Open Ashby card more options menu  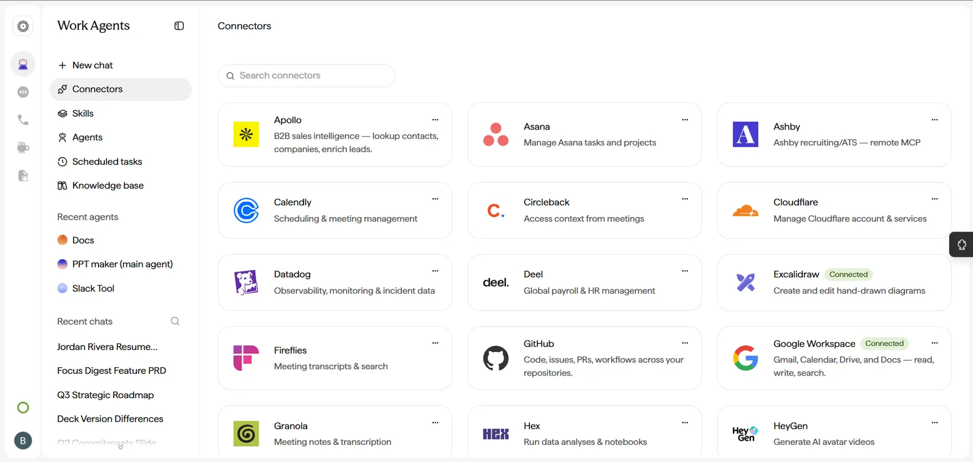click(x=935, y=120)
